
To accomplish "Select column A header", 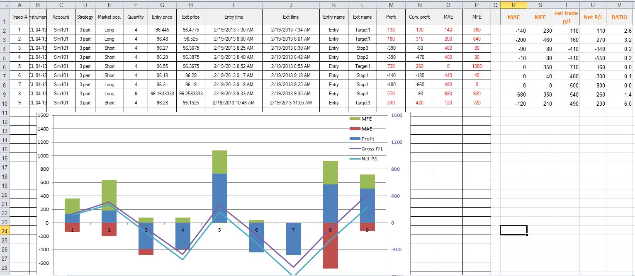I will (20, 5).
